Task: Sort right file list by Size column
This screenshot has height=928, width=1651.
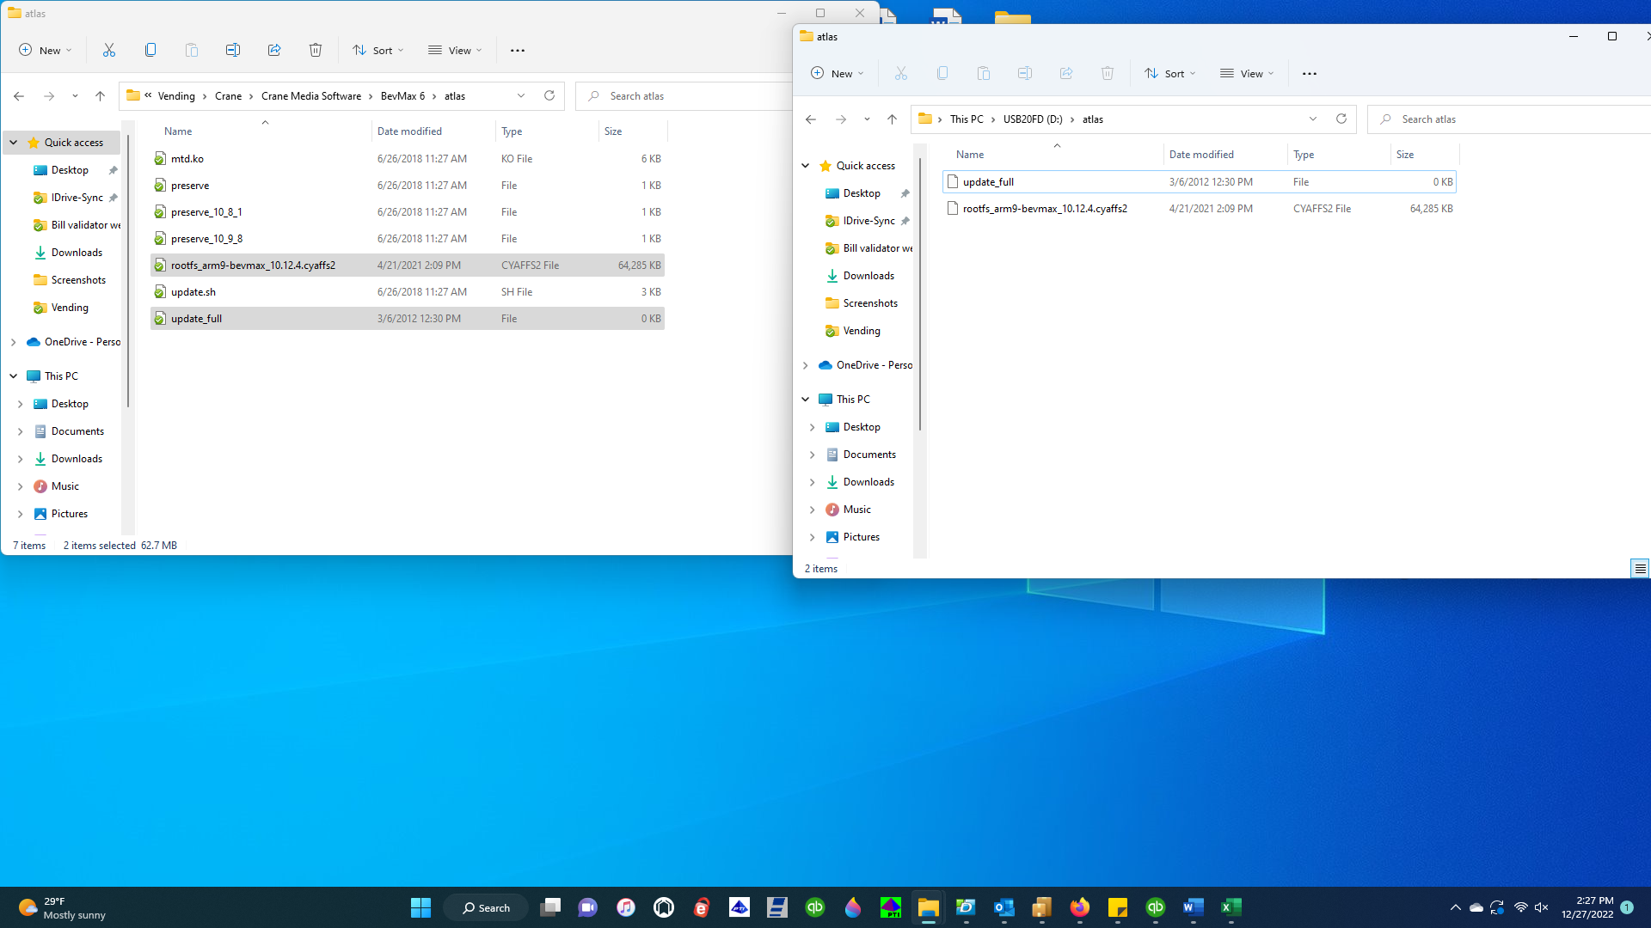Action: 1405,155
